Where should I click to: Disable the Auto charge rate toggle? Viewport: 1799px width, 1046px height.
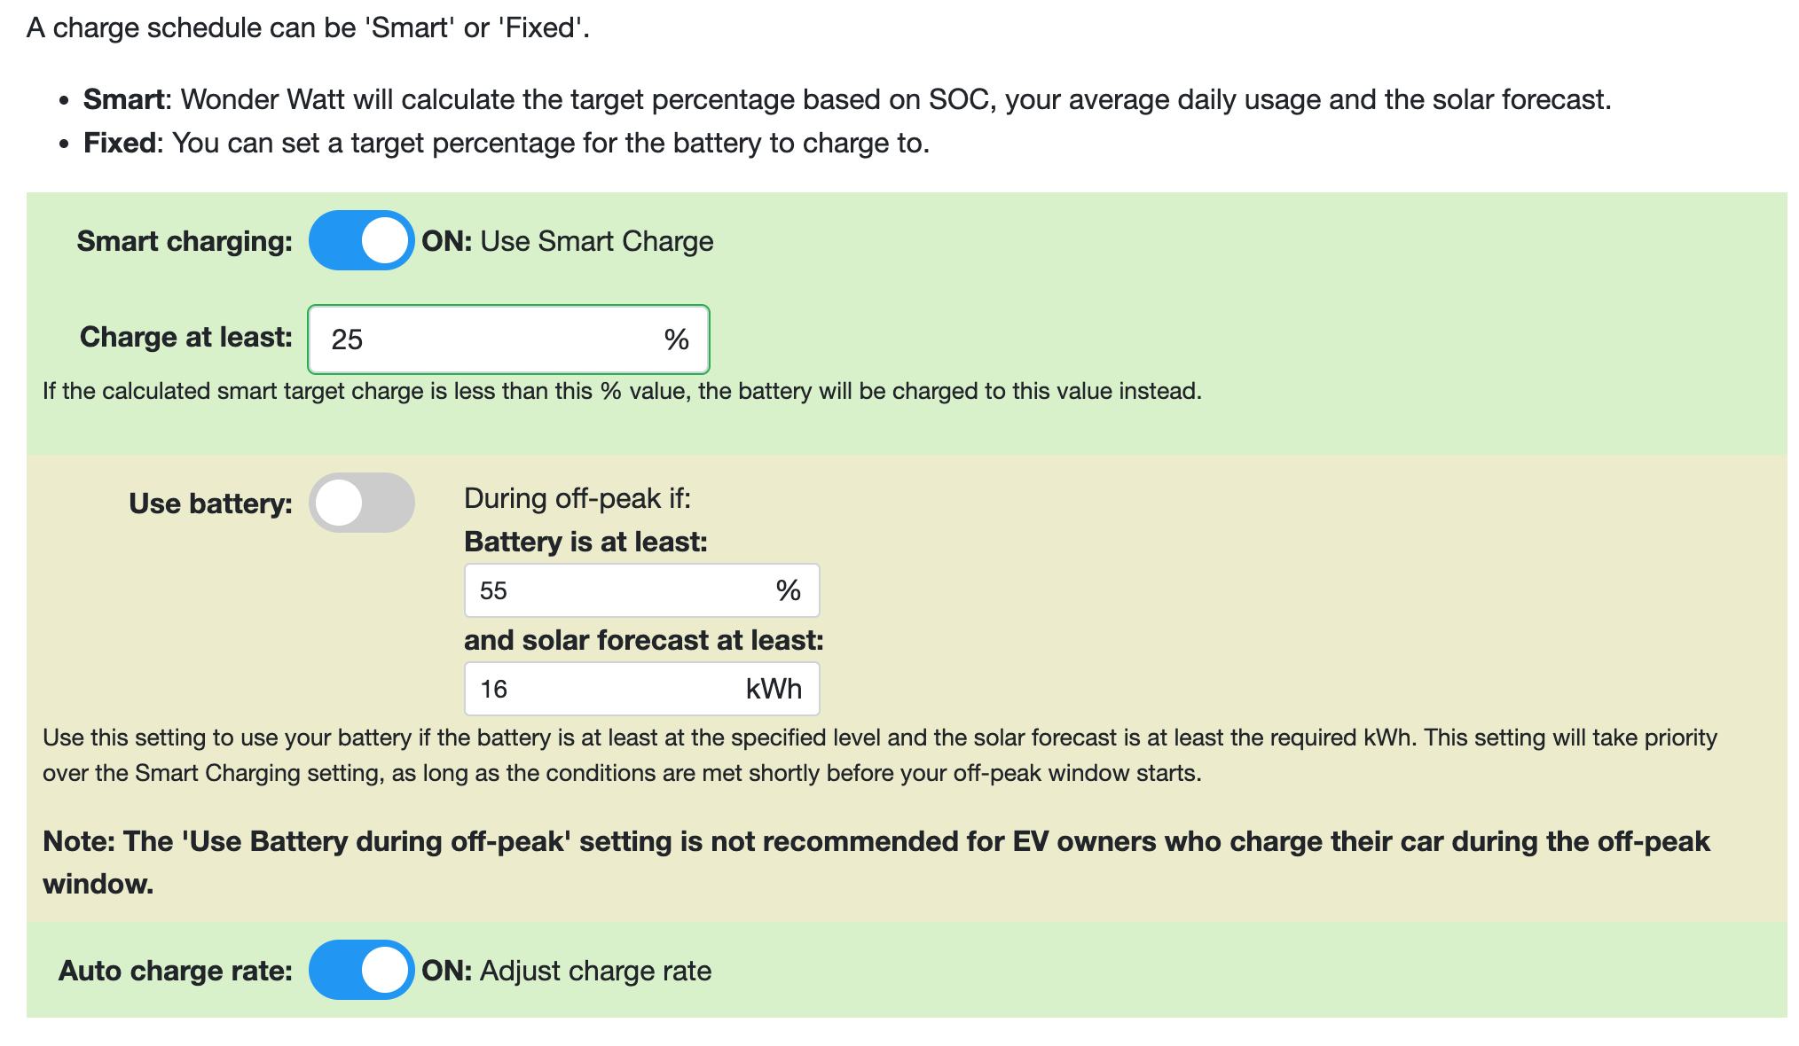coord(361,970)
